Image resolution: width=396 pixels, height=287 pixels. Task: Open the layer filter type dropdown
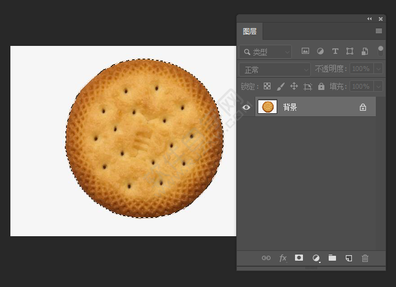pyautogui.click(x=265, y=52)
